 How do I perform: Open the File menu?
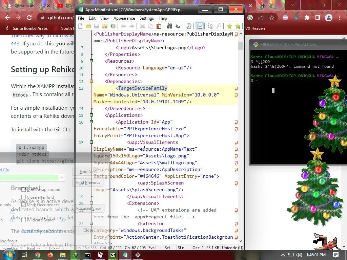(x=81, y=18)
